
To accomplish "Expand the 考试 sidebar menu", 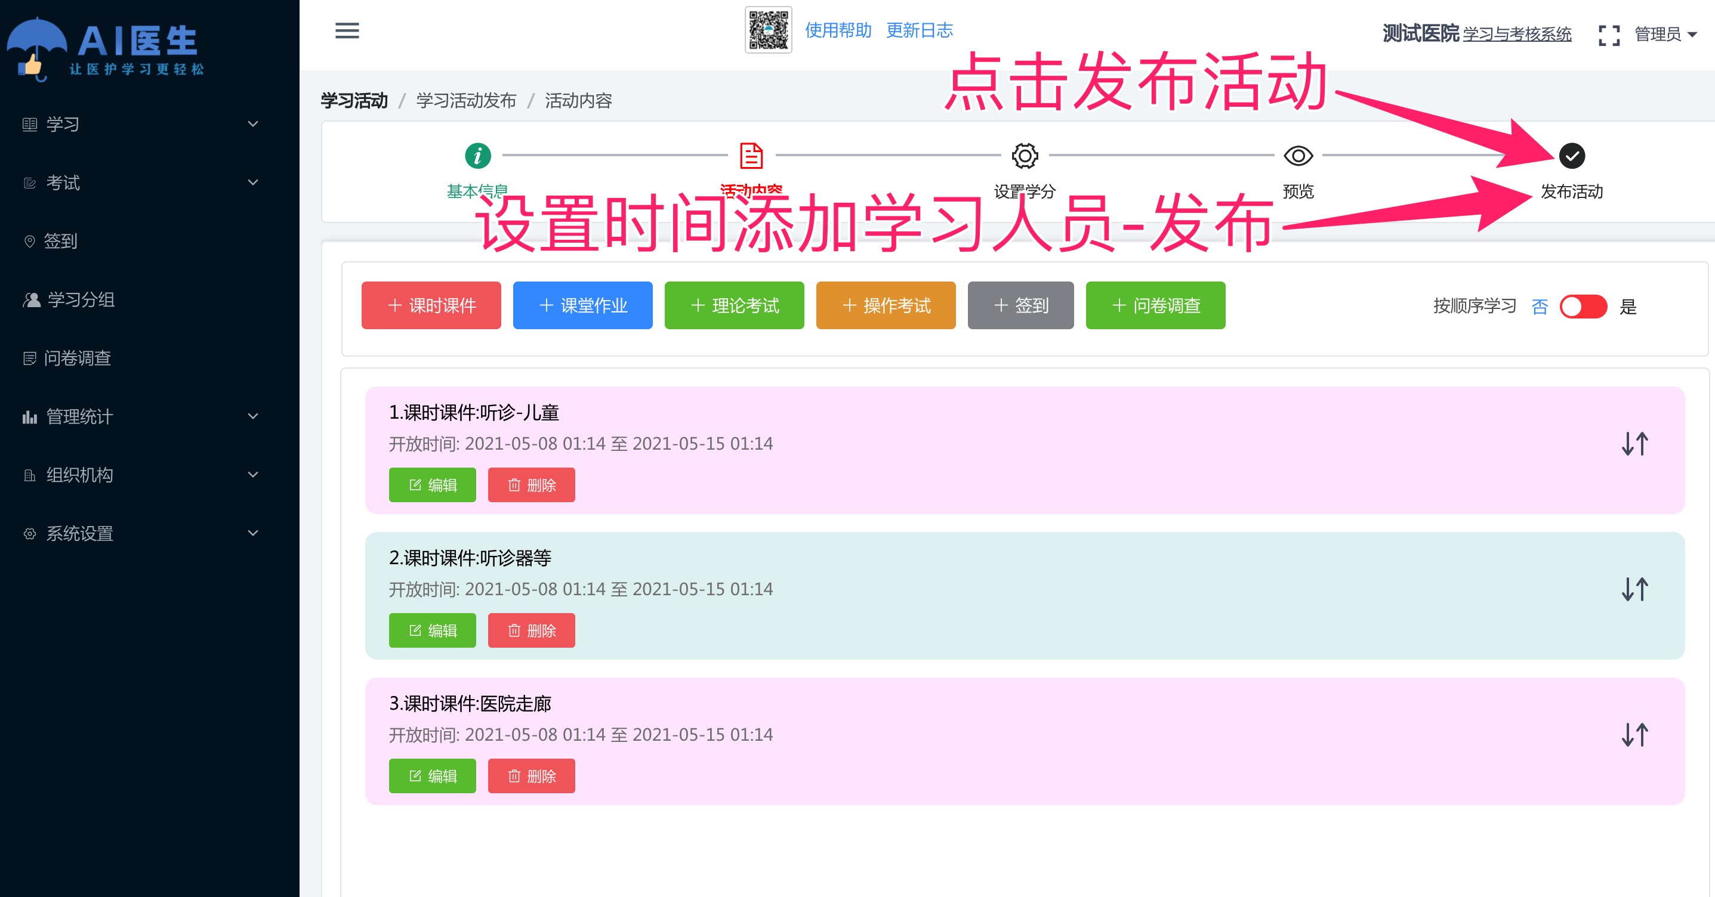I will (140, 183).
